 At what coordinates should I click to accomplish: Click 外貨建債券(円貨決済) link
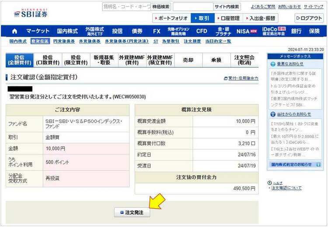click(127, 41)
